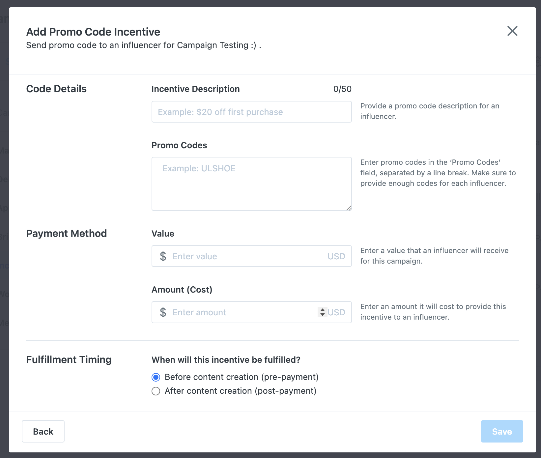Viewport: 541px width, 458px height.
Task: Save the promo code incentive
Action: (x=502, y=431)
